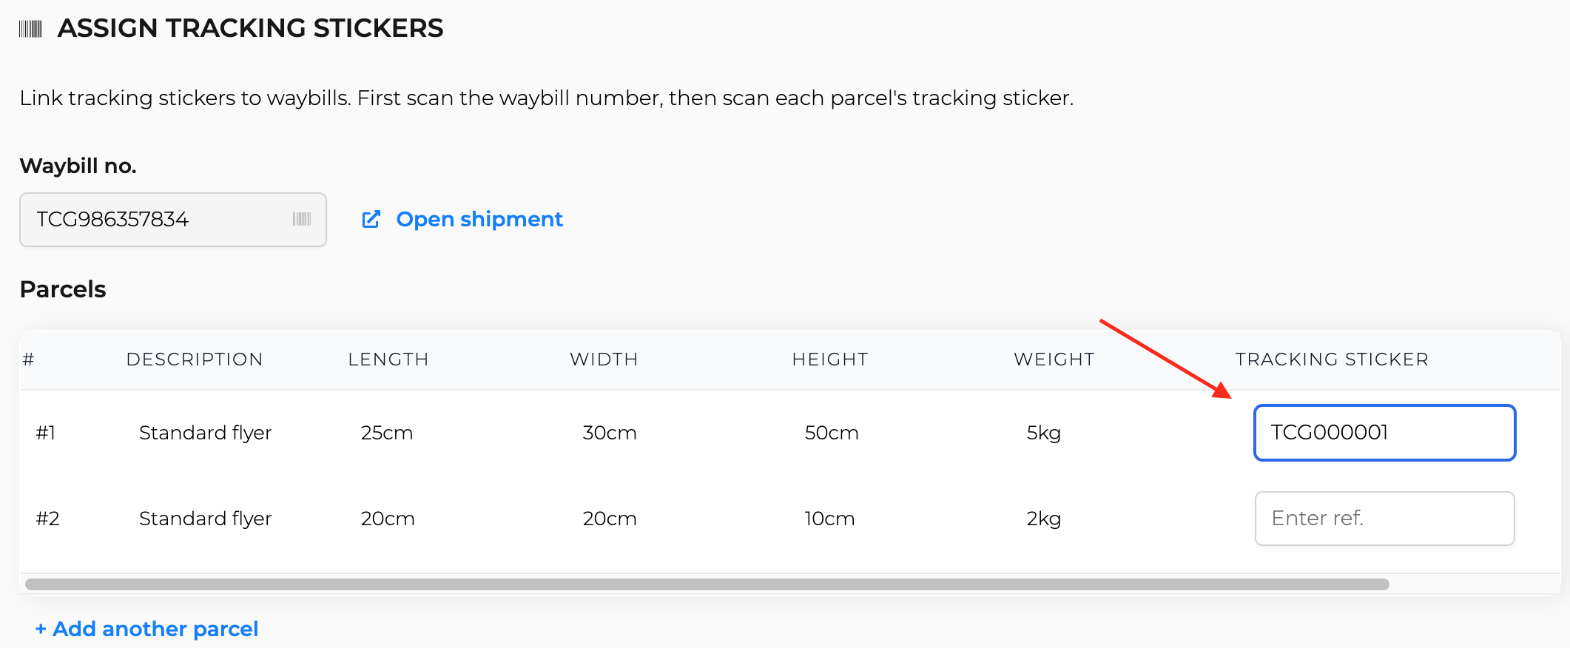Click the barcode scan icon in waybill field
Image resolution: width=1570 pixels, height=648 pixels.
[x=302, y=219]
